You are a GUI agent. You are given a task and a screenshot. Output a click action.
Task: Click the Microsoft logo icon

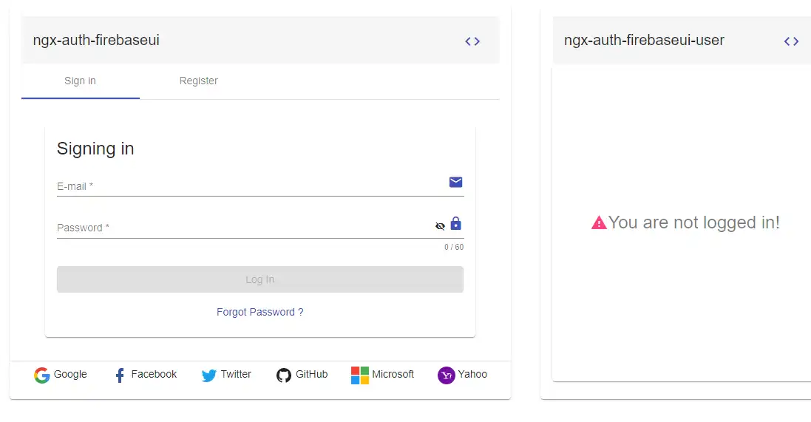tap(360, 375)
